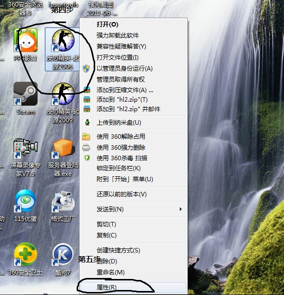Viewport: 284px width, 295px height.
Task: Select the 反恐精英-起源2009 desktop icon
Action: (63, 94)
